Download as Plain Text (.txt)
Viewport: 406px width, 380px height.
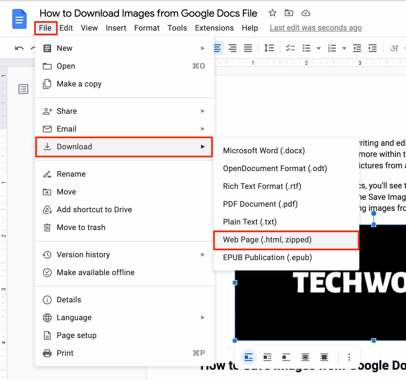click(286, 222)
